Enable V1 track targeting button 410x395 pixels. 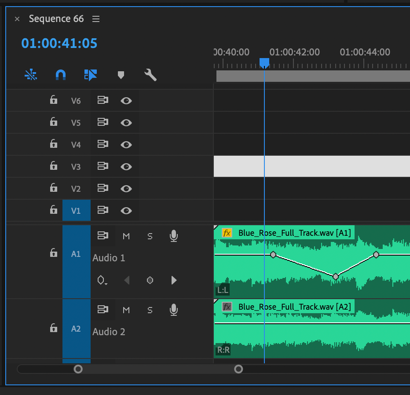[76, 210]
